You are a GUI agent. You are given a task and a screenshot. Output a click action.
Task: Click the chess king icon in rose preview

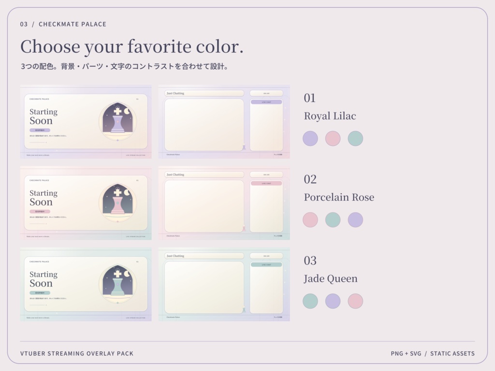click(x=118, y=202)
